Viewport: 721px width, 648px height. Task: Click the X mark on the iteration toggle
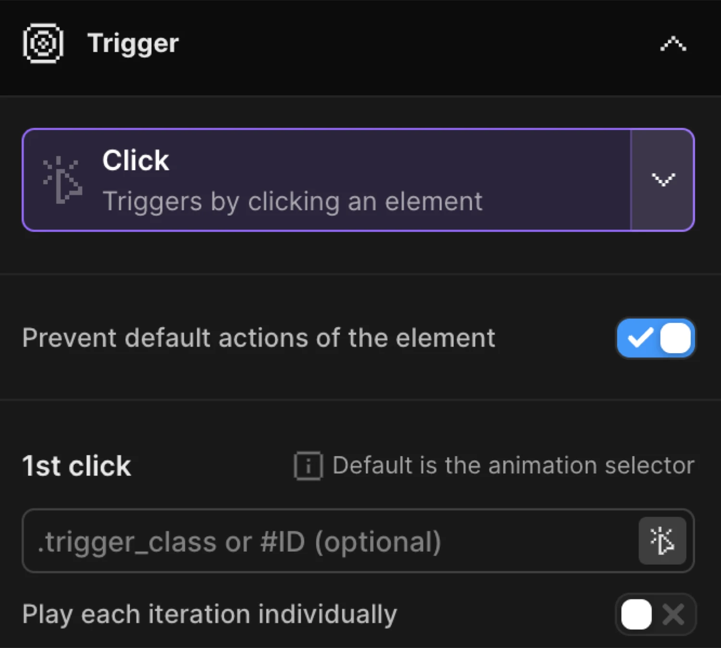[x=674, y=614]
